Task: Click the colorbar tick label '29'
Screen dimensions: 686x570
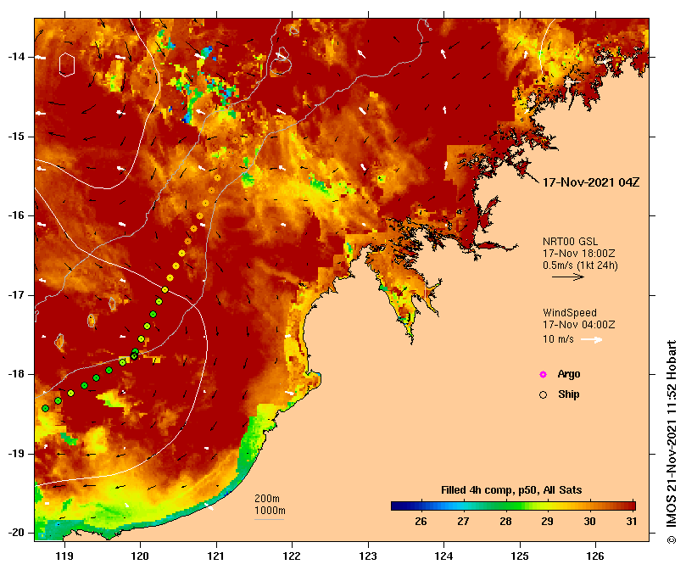Action: (547, 522)
